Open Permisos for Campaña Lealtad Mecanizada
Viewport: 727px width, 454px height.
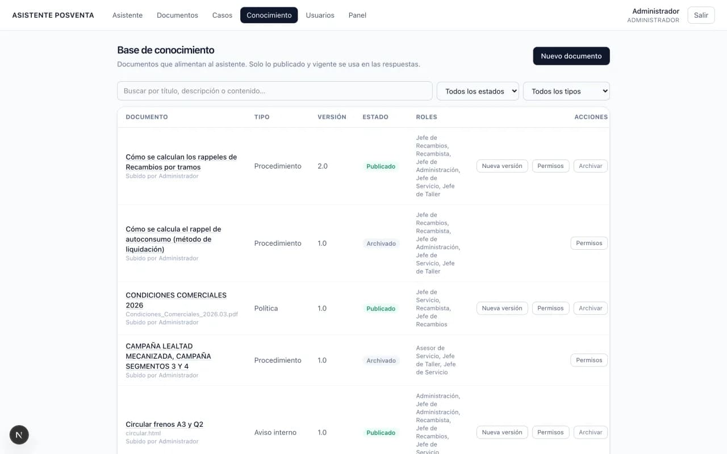tap(589, 360)
